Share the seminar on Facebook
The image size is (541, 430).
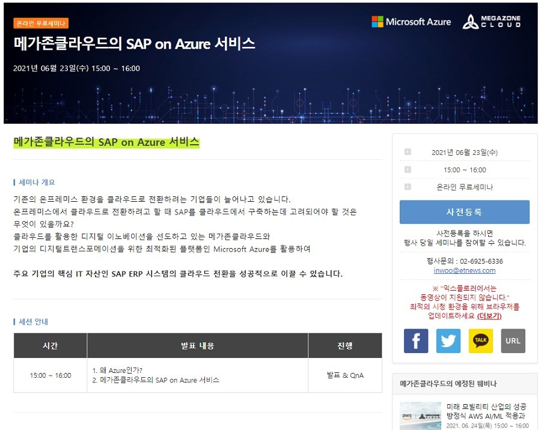click(416, 341)
